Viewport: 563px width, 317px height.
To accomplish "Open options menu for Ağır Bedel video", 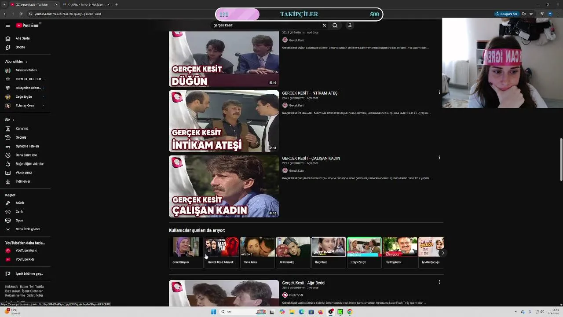I will coord(439,282).
